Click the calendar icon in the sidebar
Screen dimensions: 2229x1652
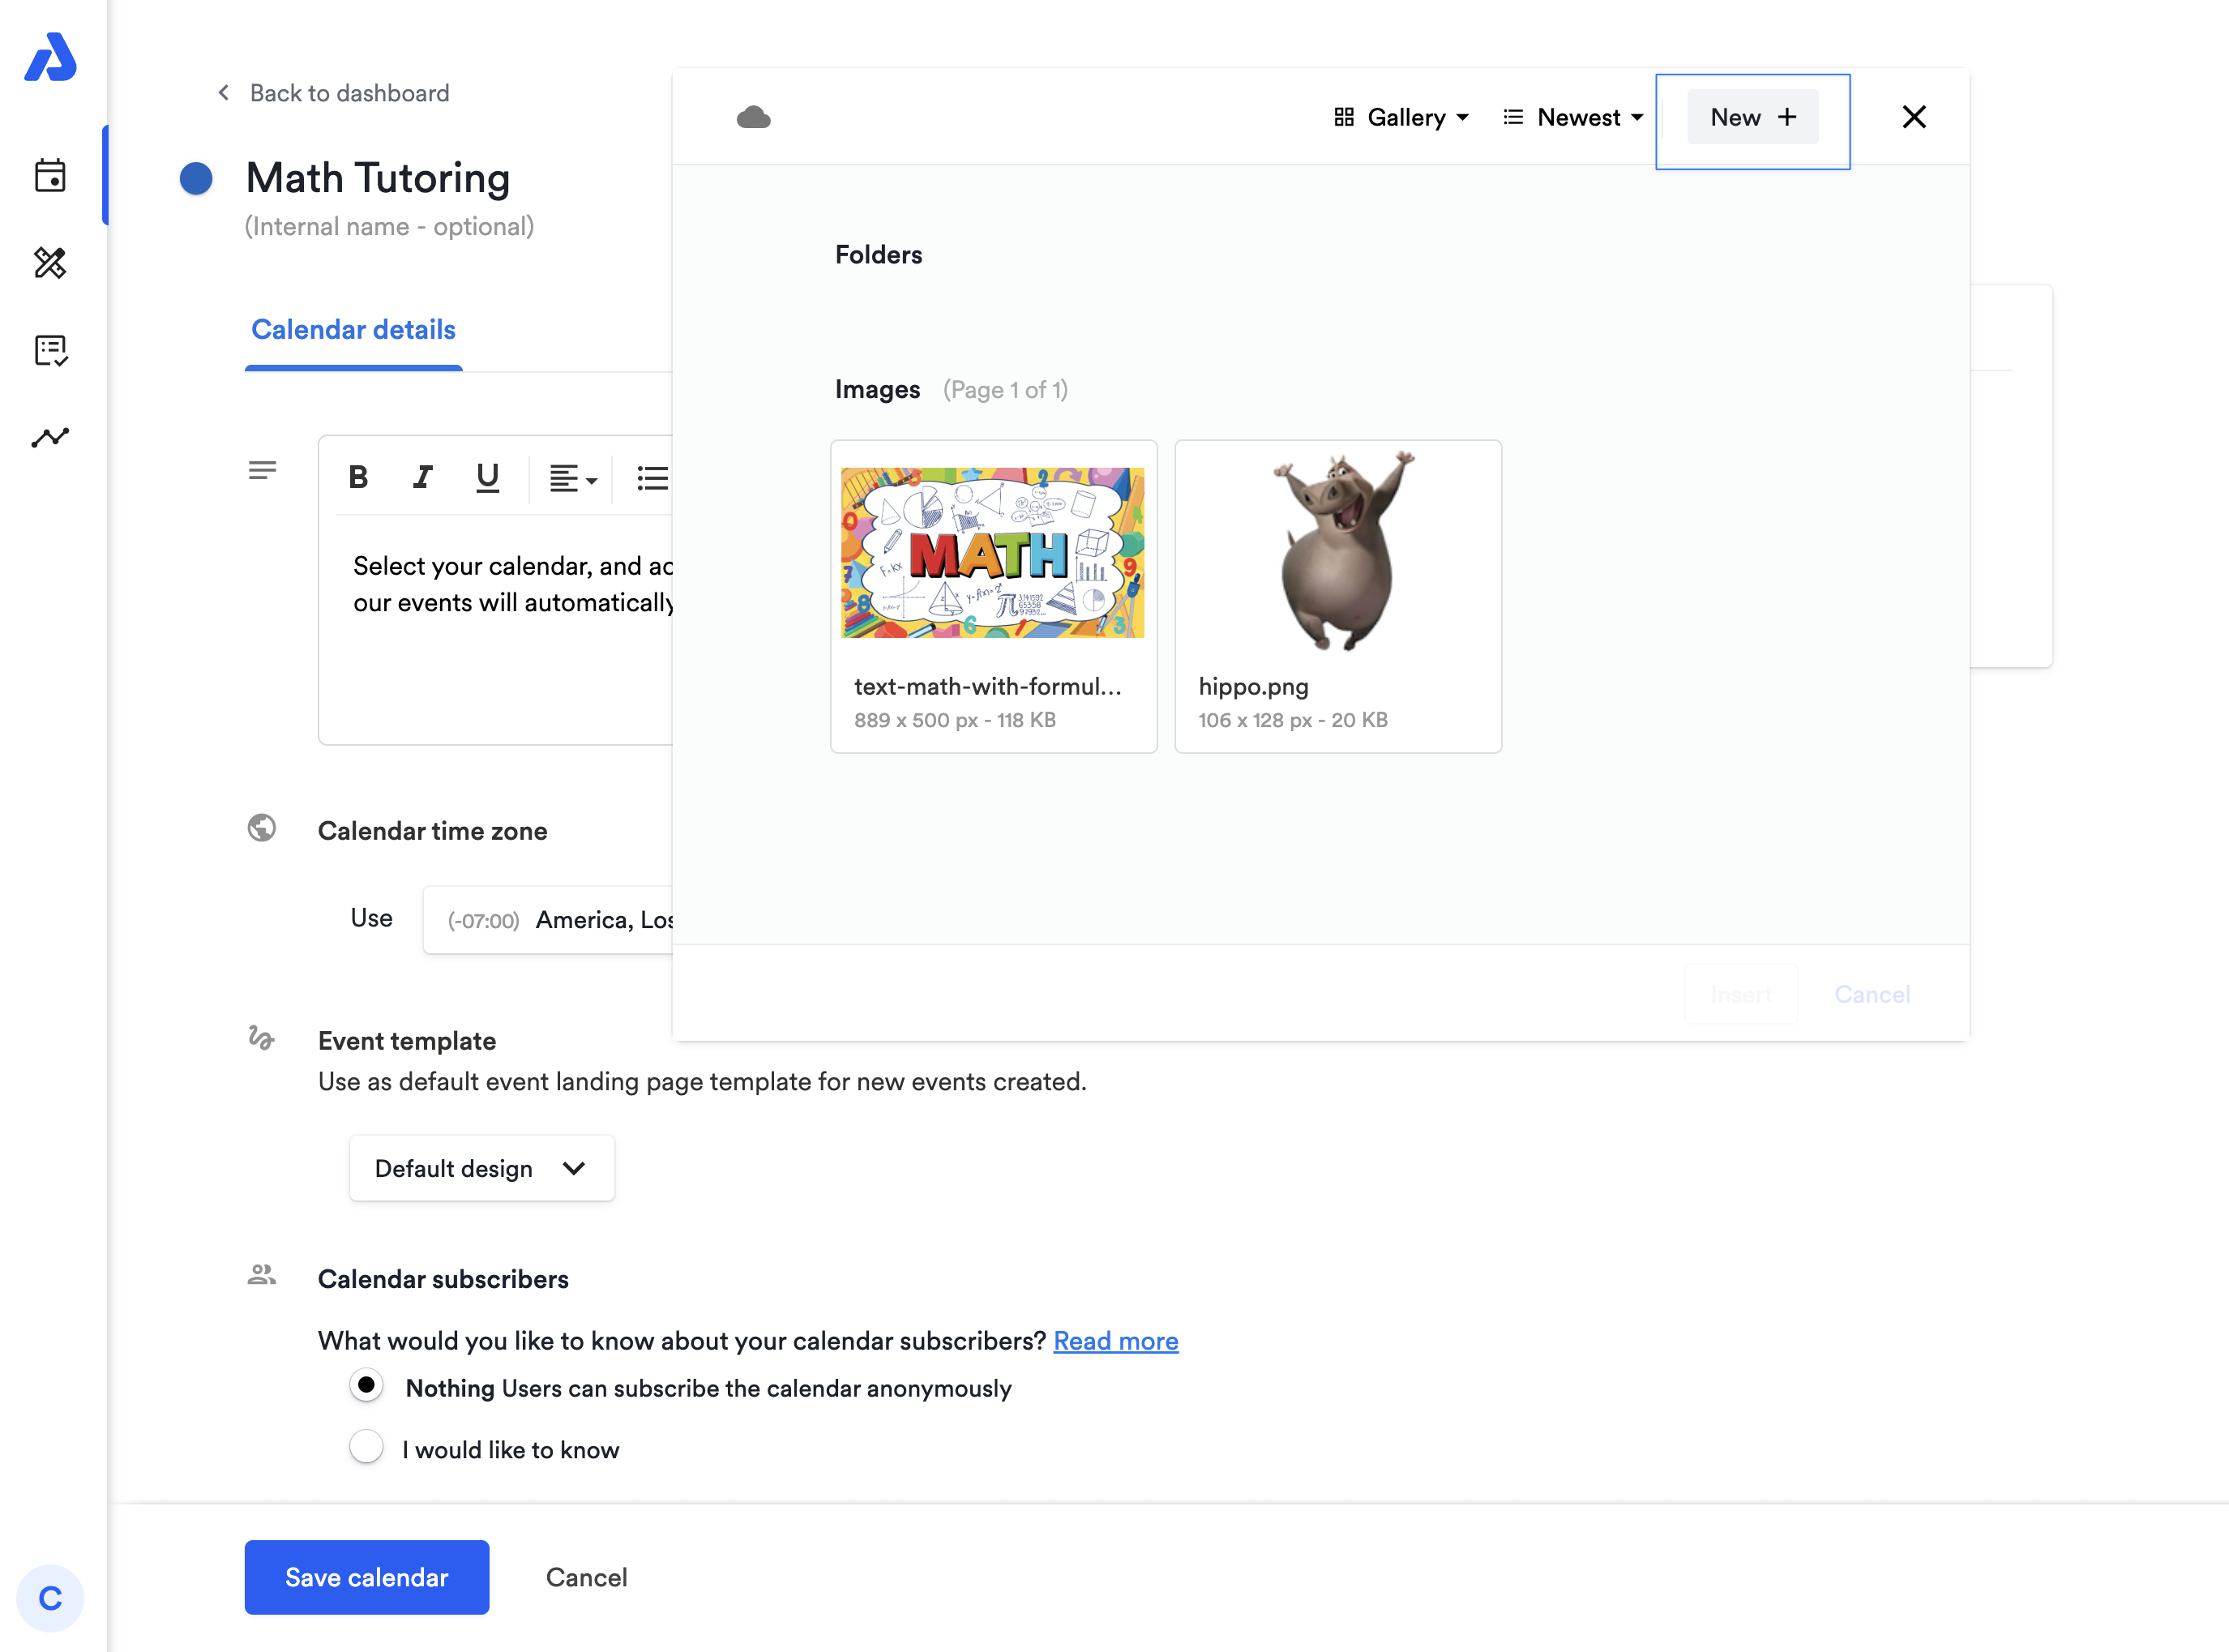50,176
